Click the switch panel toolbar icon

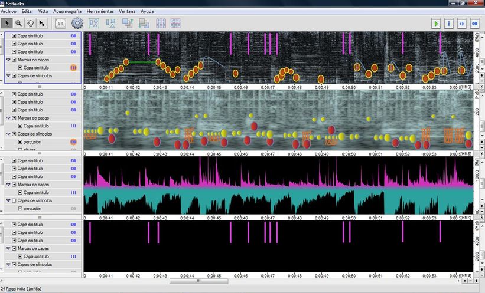[61, 23]
